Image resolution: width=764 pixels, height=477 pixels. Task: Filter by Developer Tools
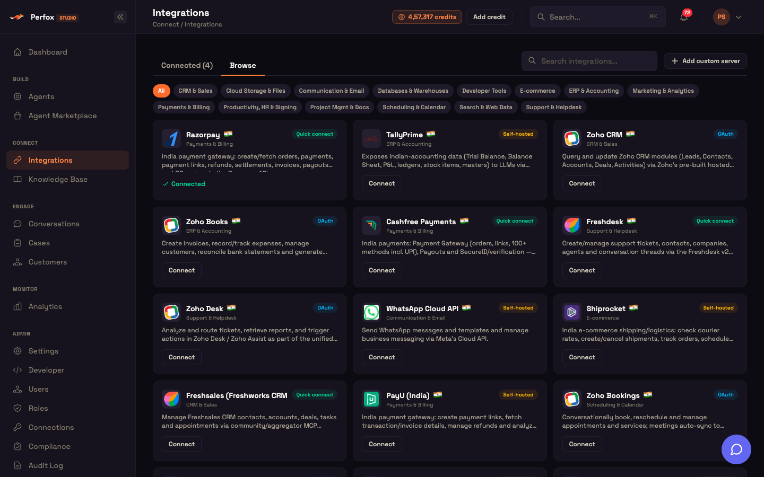pyautogui.click(x=484, y=91)
